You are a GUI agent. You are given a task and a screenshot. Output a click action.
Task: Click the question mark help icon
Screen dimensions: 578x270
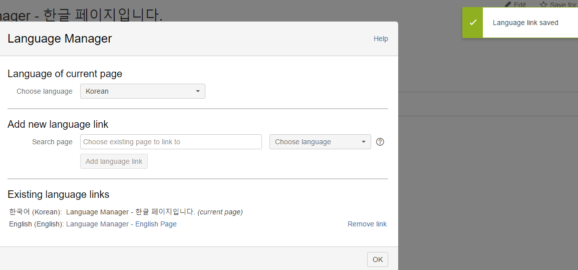click(x=380, y=142)
